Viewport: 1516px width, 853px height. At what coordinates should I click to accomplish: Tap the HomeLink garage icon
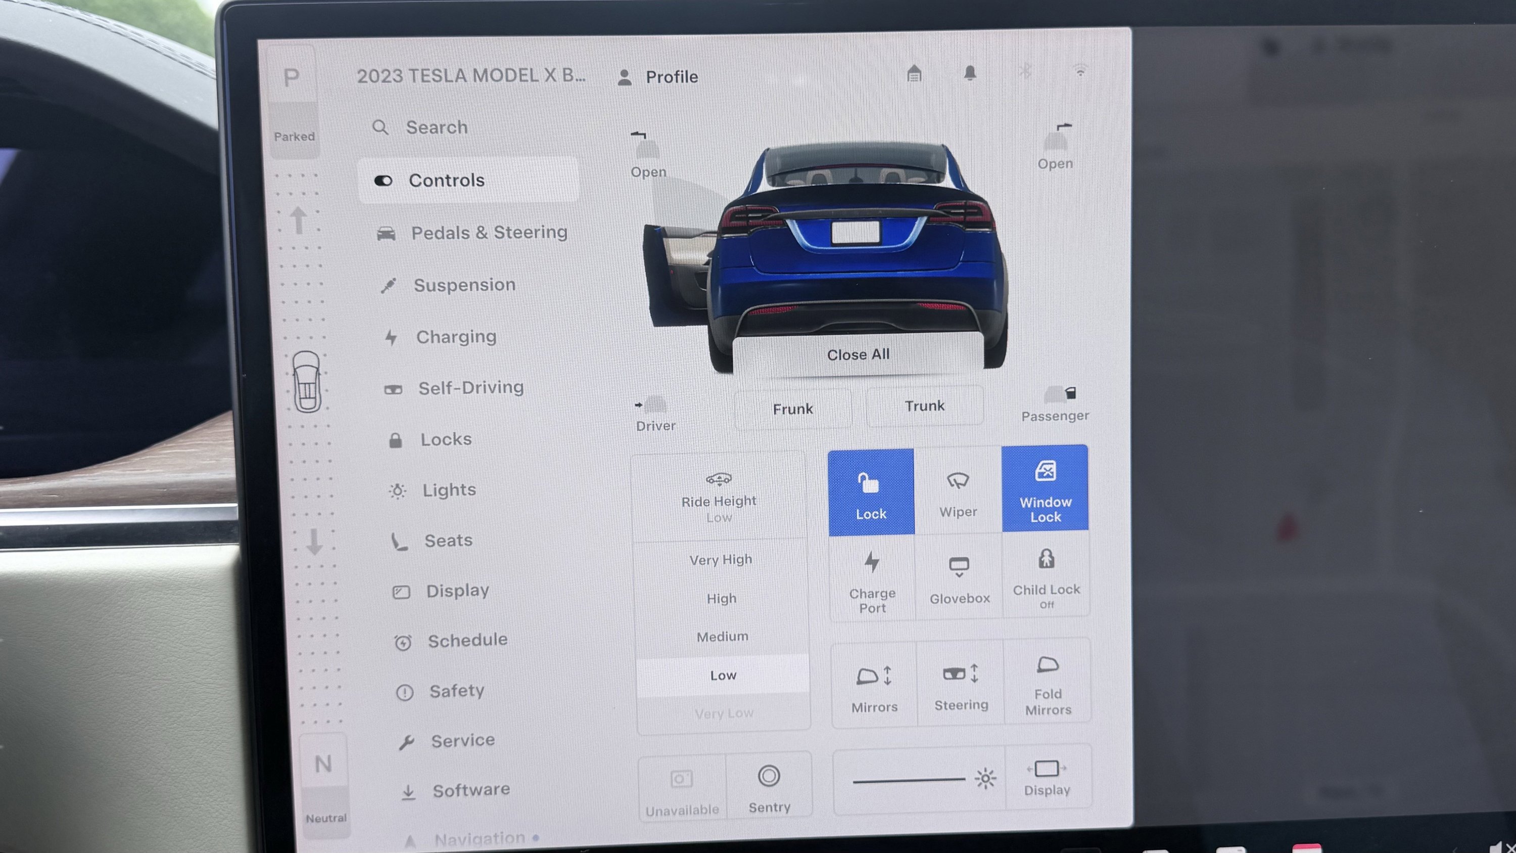coord(914,74)
